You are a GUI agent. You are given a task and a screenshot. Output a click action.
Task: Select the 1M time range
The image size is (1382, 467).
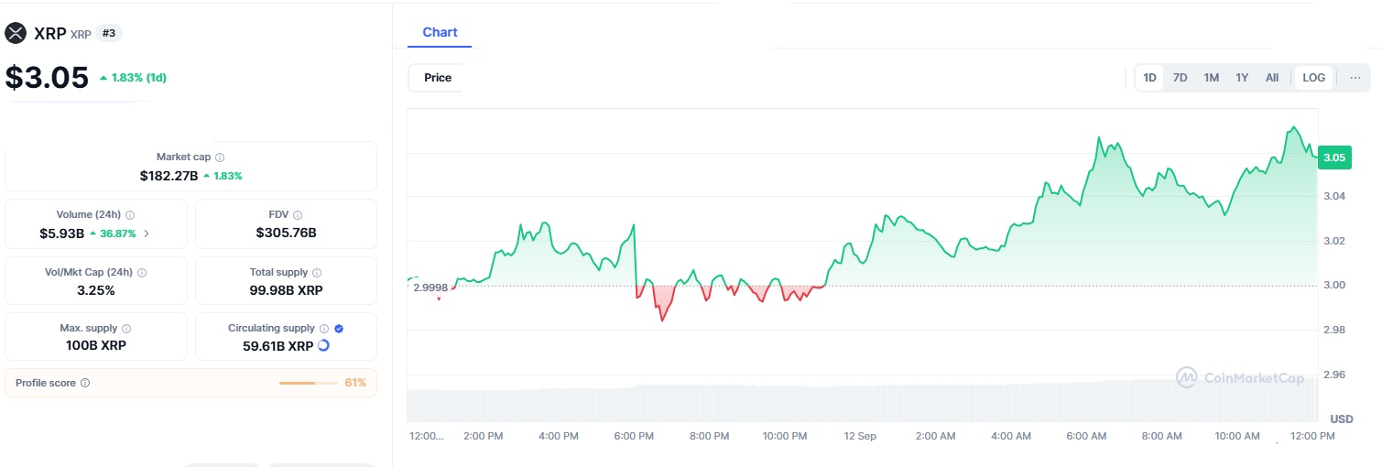1211,78
